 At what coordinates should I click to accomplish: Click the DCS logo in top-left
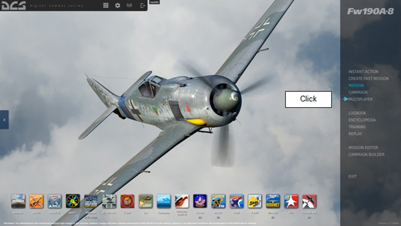(x=13, y=6)
